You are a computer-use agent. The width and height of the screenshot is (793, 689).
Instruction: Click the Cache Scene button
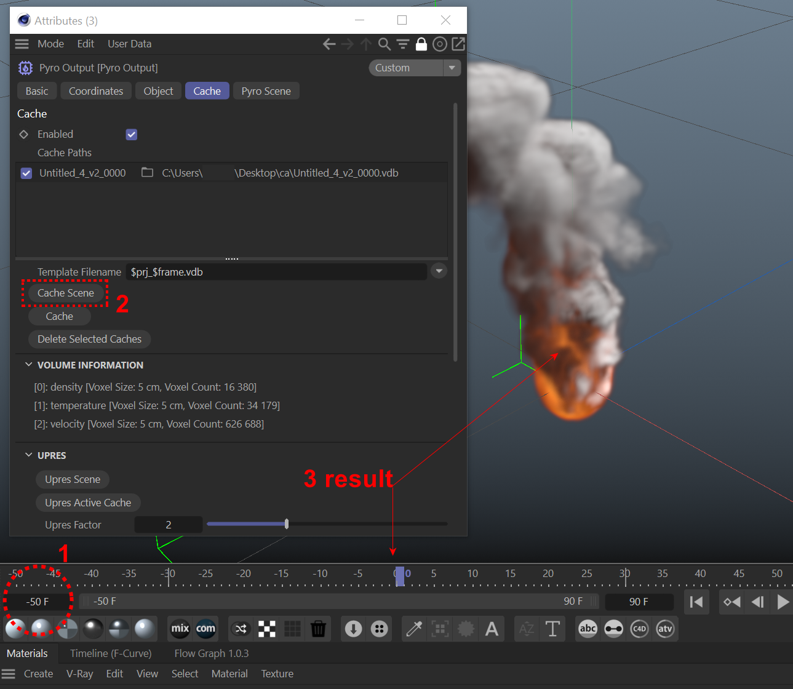66,293
